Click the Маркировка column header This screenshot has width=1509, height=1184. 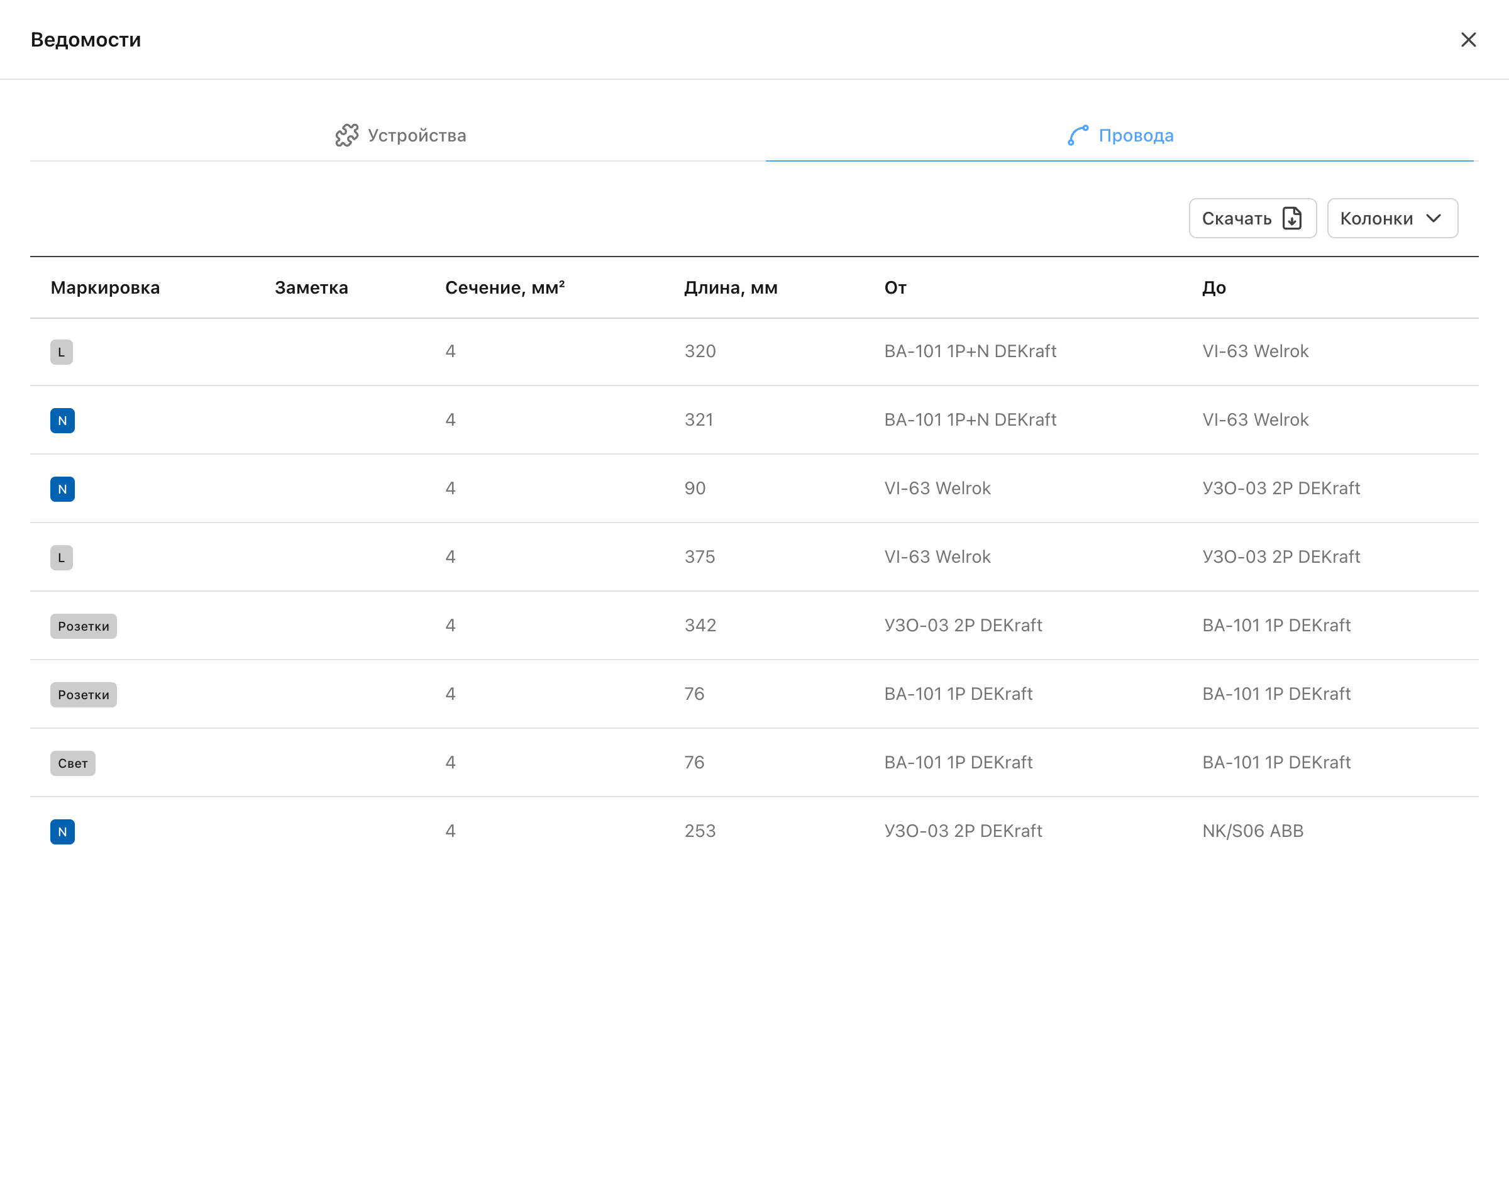(x=106, y=288)
